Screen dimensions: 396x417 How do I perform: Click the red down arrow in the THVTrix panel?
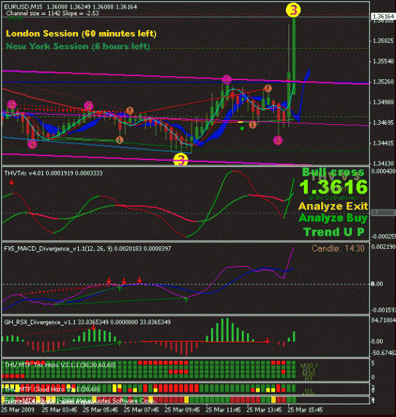(x=11, y=182)
